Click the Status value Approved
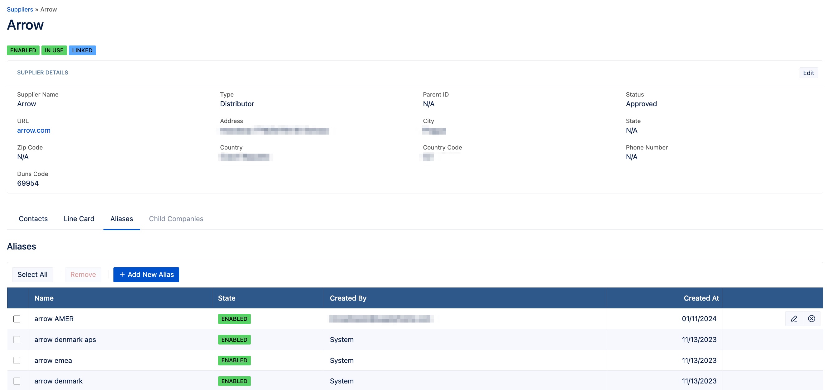The image size is (827, 390). coord(641,104)
